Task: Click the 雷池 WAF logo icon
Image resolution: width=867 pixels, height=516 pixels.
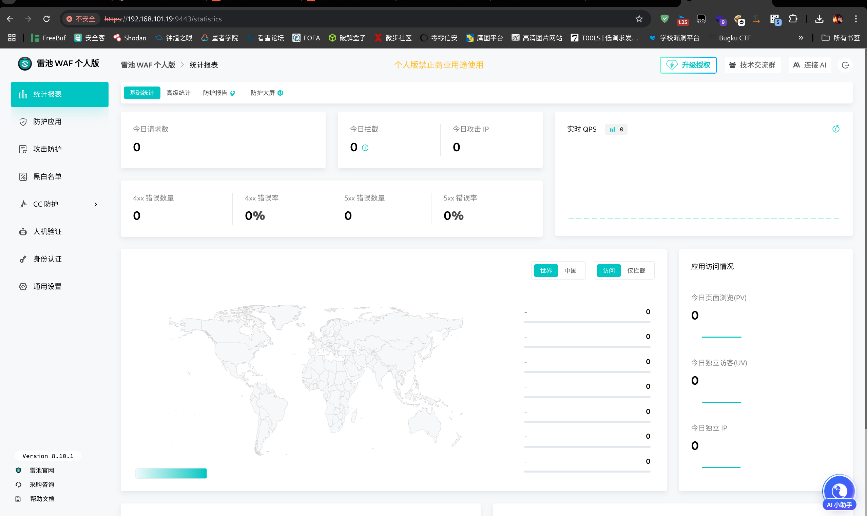Action: 25,64
